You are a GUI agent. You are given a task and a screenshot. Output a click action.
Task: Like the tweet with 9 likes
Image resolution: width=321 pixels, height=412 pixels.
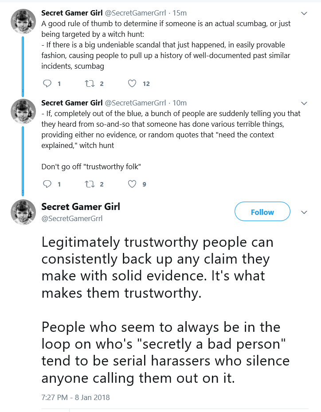132,184
